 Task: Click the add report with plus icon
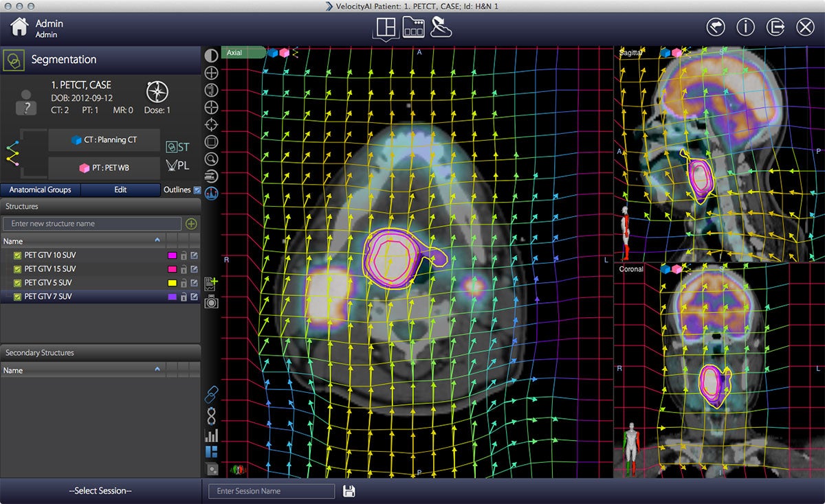pos(211,284)
